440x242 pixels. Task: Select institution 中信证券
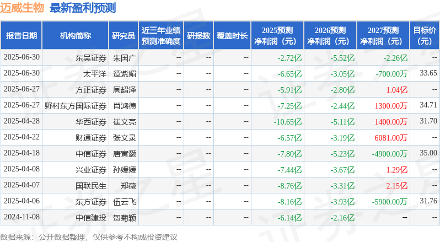91,154
